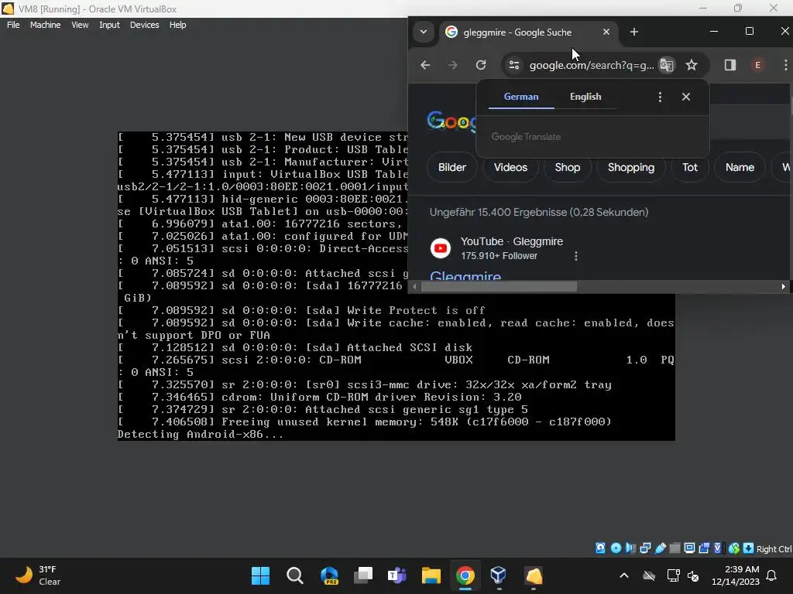Open Task View from taskbar
This screenshot has width=793, height=594.
pyautogui.click(x=363, y=575)
